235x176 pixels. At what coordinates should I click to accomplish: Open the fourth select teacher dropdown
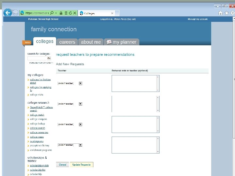pos(70,145)
